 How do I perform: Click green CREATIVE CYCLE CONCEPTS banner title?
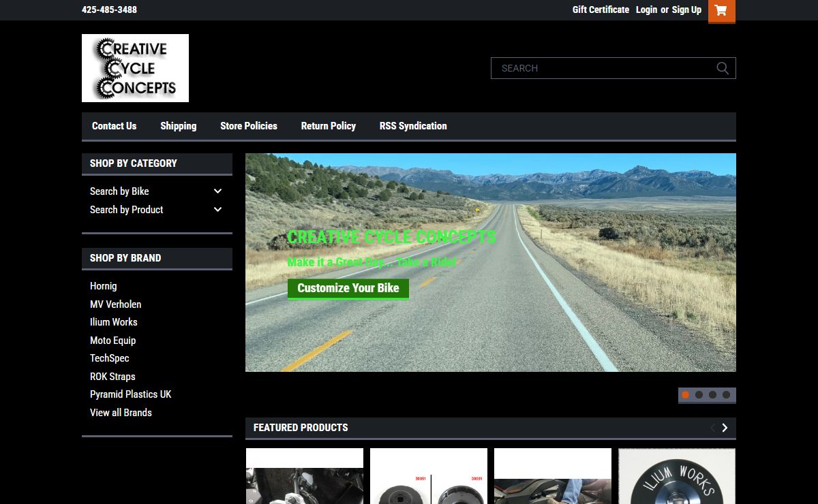point(391,237)
